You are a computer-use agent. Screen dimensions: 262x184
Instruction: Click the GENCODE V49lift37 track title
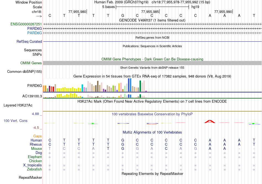click(x=152, y=20)
